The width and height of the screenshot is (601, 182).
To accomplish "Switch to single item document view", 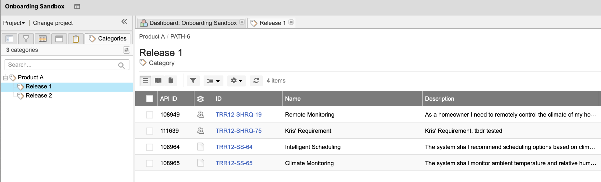I will coord(171,81).
